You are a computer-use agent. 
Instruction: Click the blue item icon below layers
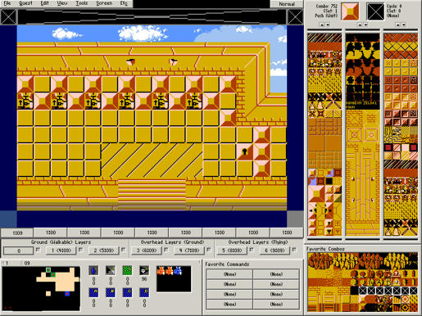93,270
